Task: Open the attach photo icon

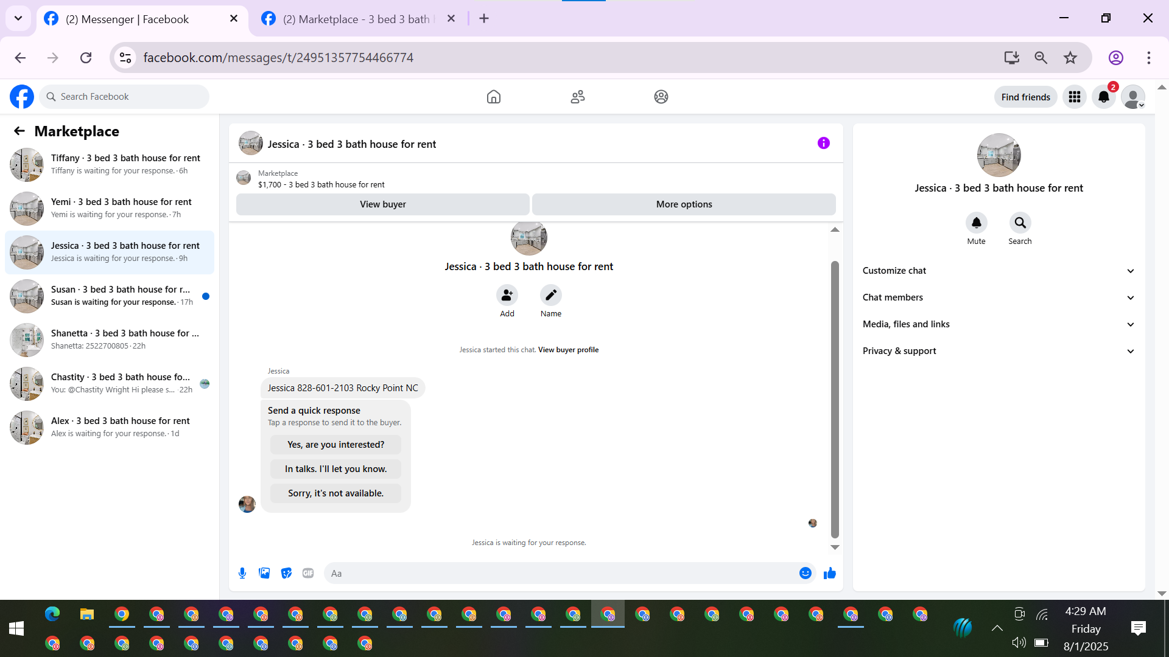Action: (264, 573)
